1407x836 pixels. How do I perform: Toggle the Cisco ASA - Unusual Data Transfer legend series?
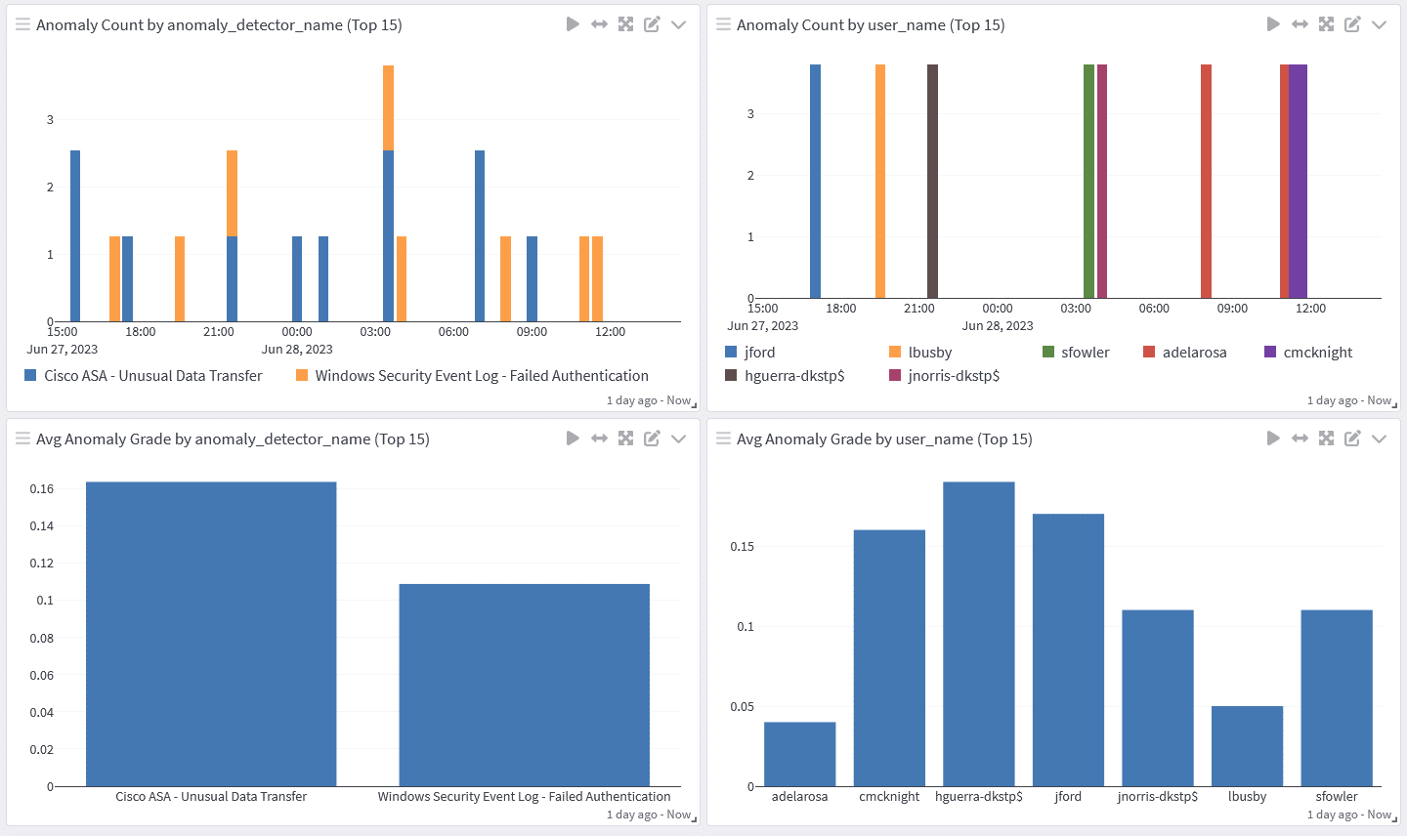point(152,376)
